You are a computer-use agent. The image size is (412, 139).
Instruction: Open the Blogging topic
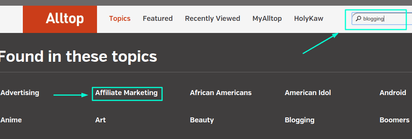pos(299,120)
